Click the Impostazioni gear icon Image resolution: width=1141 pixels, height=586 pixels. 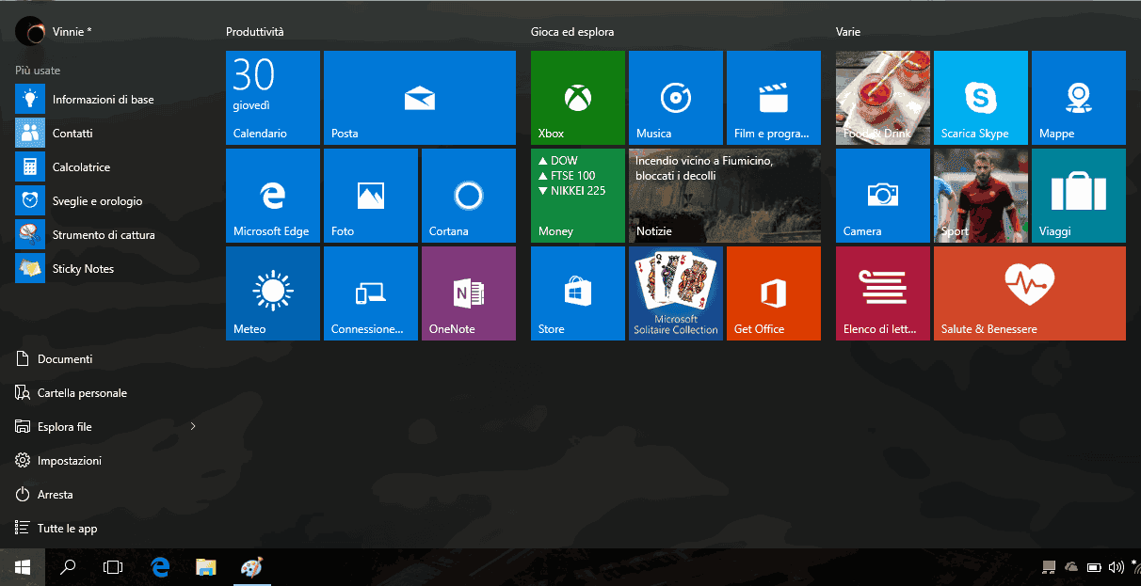coord(21,460)
